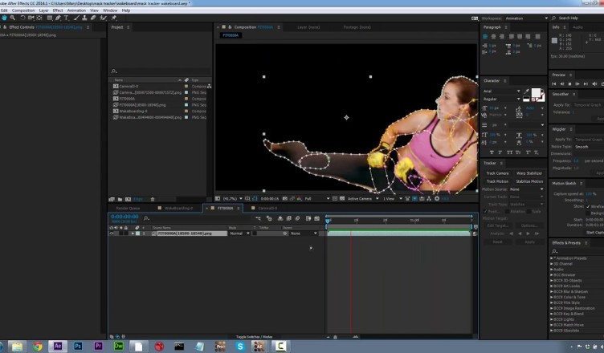This screenshot has width=604, height=353.
Task: Click timeline search magnifier icon
Action: 146,218
